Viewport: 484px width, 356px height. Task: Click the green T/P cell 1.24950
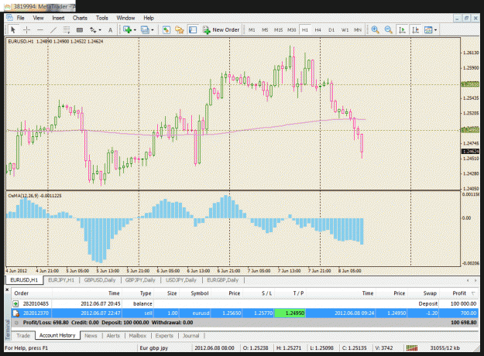[x=290, y=313]
